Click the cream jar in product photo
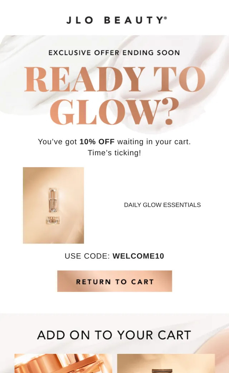This screenshot has height=373, width=229. click(x=53, y=220)
